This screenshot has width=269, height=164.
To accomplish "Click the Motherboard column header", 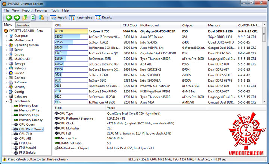I will click(x=160, y=25).
